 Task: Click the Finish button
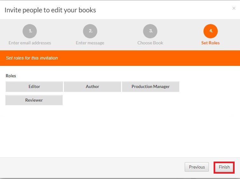click(224, 167)
